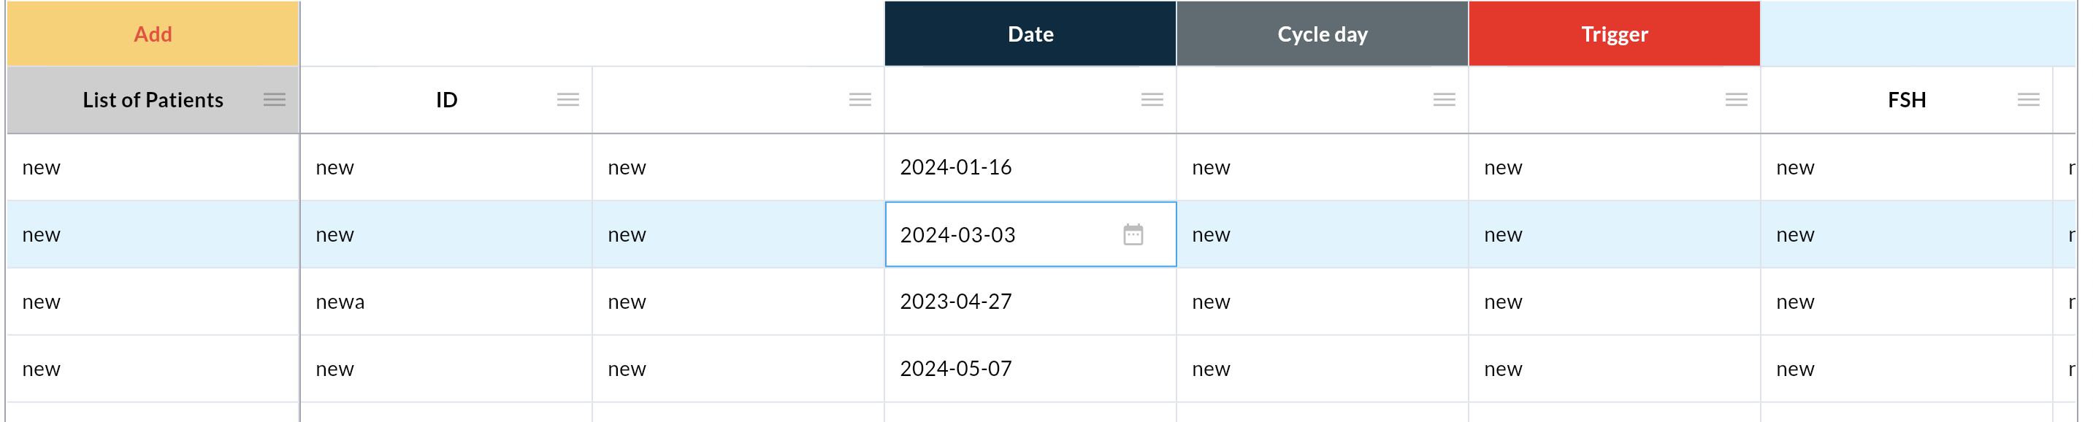Click the Add button
Screen dimensions: 2093x422
151,34
